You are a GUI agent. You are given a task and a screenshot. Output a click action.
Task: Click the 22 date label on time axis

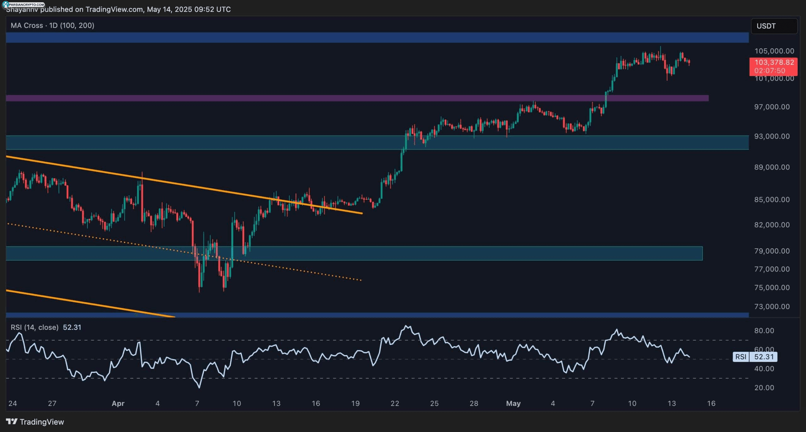(395, 403)
